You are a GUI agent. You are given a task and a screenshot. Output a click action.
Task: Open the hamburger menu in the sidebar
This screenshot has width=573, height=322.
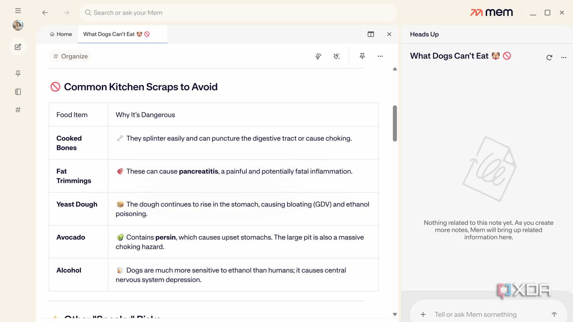tap(18, 11)
